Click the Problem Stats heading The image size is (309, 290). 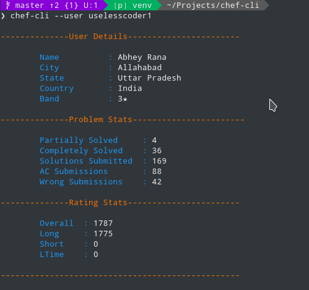coord(101,120)
